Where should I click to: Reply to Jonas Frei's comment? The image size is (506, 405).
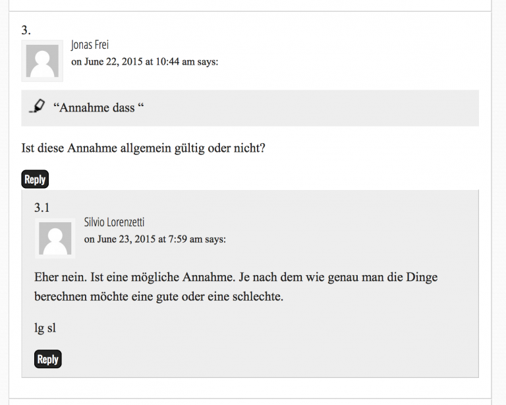pyautogui.click(x=35, y=179)
